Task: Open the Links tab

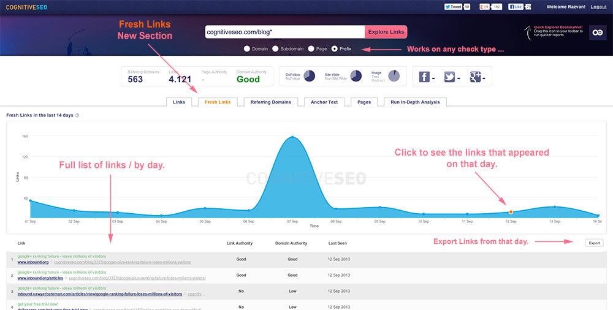Action: 178,102
